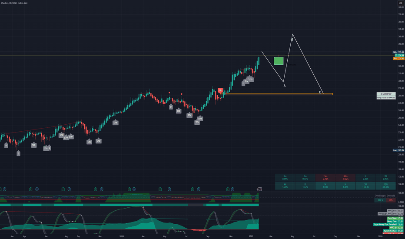
Task: Click the 3m 0.09% performance cell
Action: (285, 177)
